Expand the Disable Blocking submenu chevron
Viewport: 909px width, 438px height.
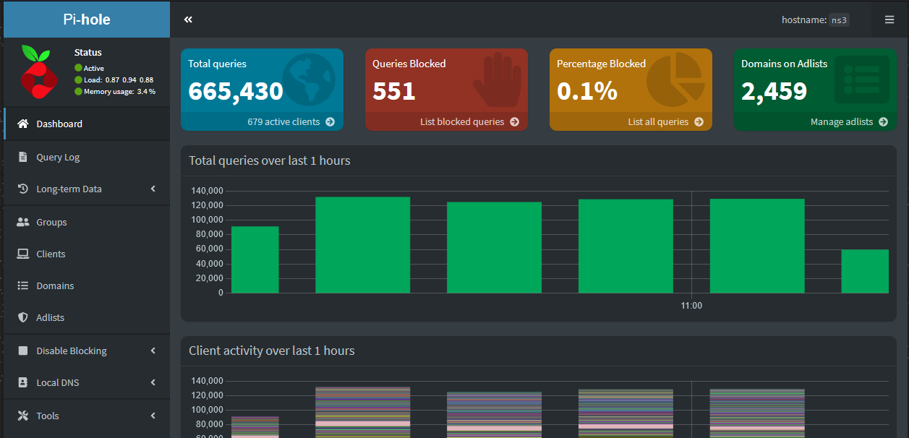[x=153, y=351]
